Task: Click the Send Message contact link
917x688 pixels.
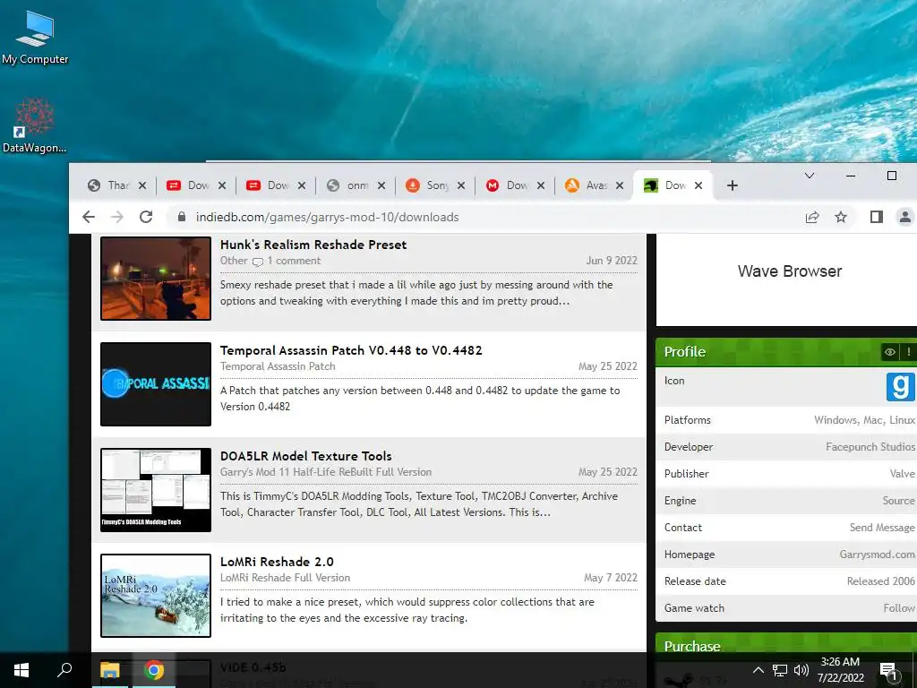Action: [x=882, y=528]
